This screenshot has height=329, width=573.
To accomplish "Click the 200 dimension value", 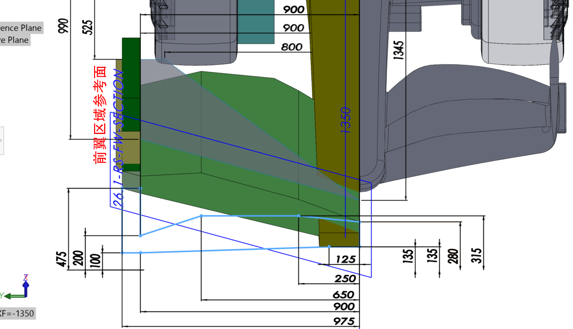I will point(79,259).
